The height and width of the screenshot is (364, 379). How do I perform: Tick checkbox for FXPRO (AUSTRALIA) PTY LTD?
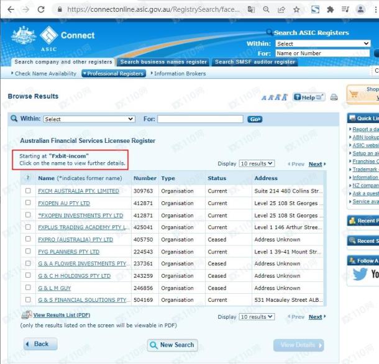tap(28, 239)
